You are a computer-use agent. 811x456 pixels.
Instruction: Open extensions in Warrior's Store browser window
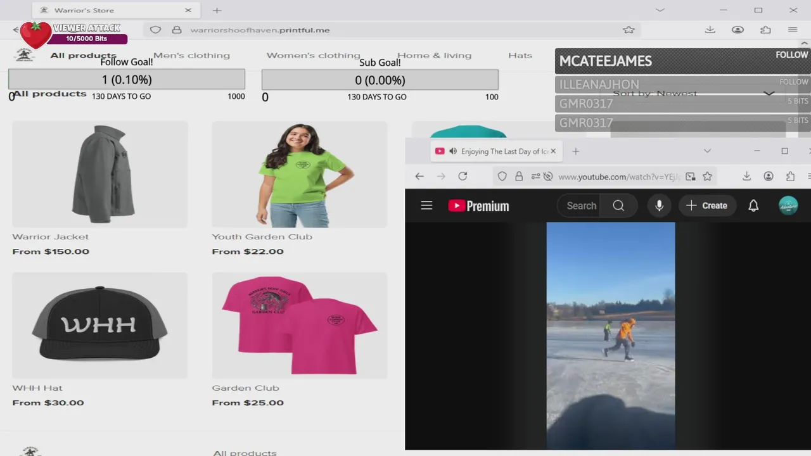point(765,30)
